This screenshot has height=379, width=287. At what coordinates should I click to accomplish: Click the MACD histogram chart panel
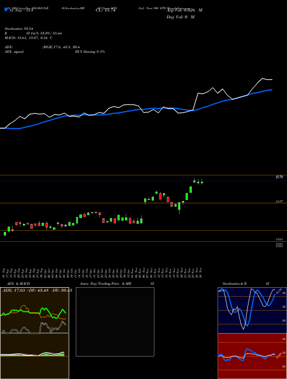tap(34, 356)
